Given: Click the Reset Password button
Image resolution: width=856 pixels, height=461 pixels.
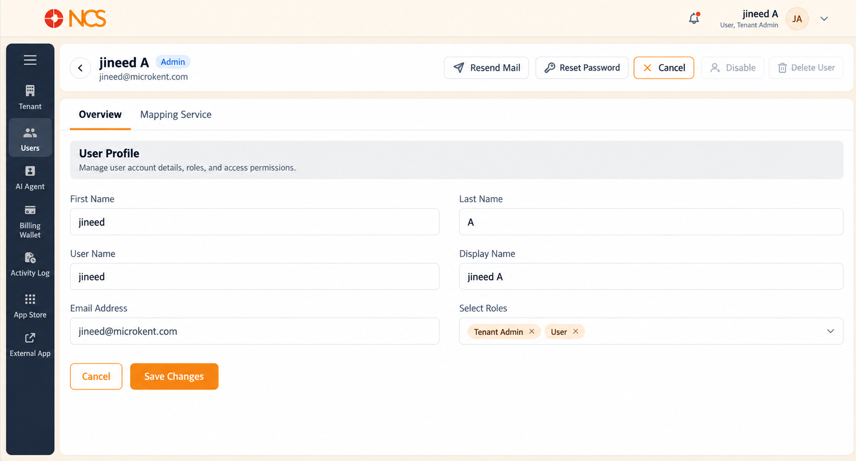Looking at the screenshot, I should [582, 68].
